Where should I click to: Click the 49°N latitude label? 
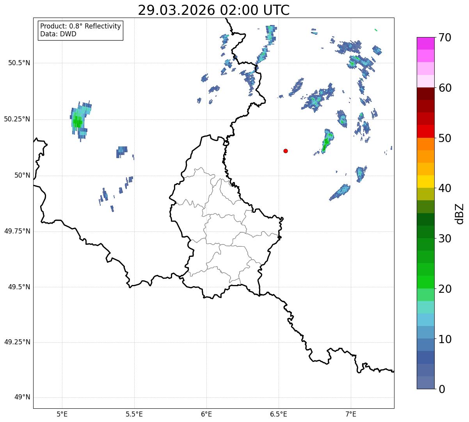coord(22,397)
